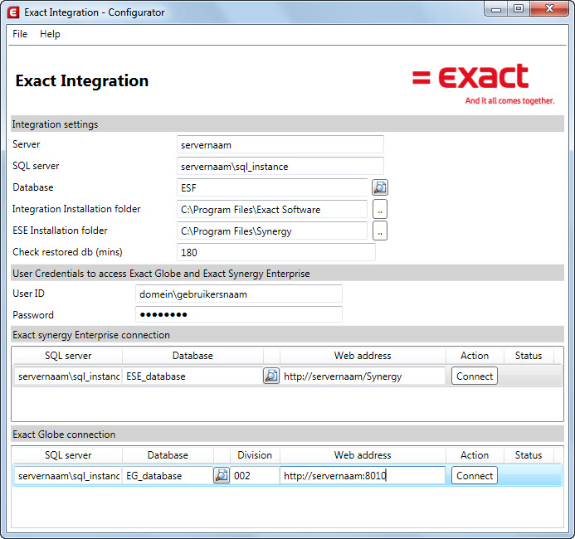Connect the Exact Globe row
The width and height of the screenshot is (575, 539).
click(474, 476)
